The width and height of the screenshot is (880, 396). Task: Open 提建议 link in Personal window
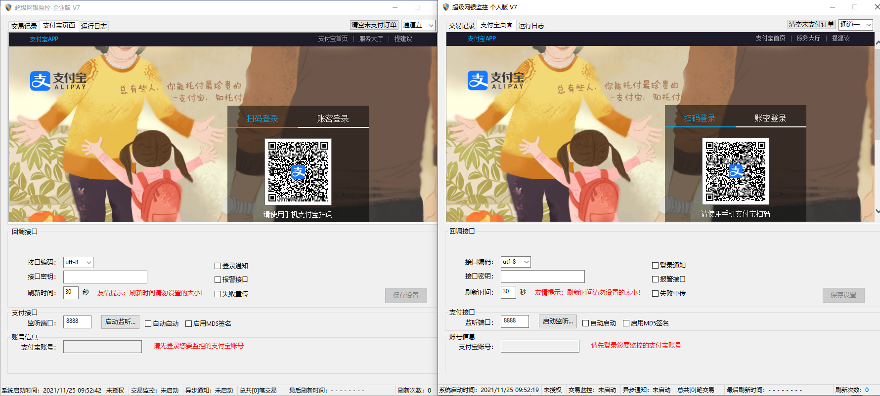pos(841,38)
